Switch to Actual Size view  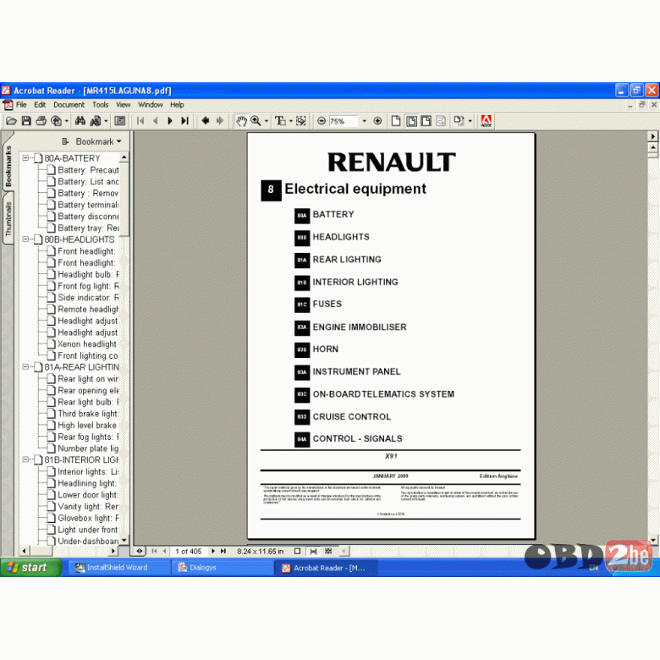(396, 121)
